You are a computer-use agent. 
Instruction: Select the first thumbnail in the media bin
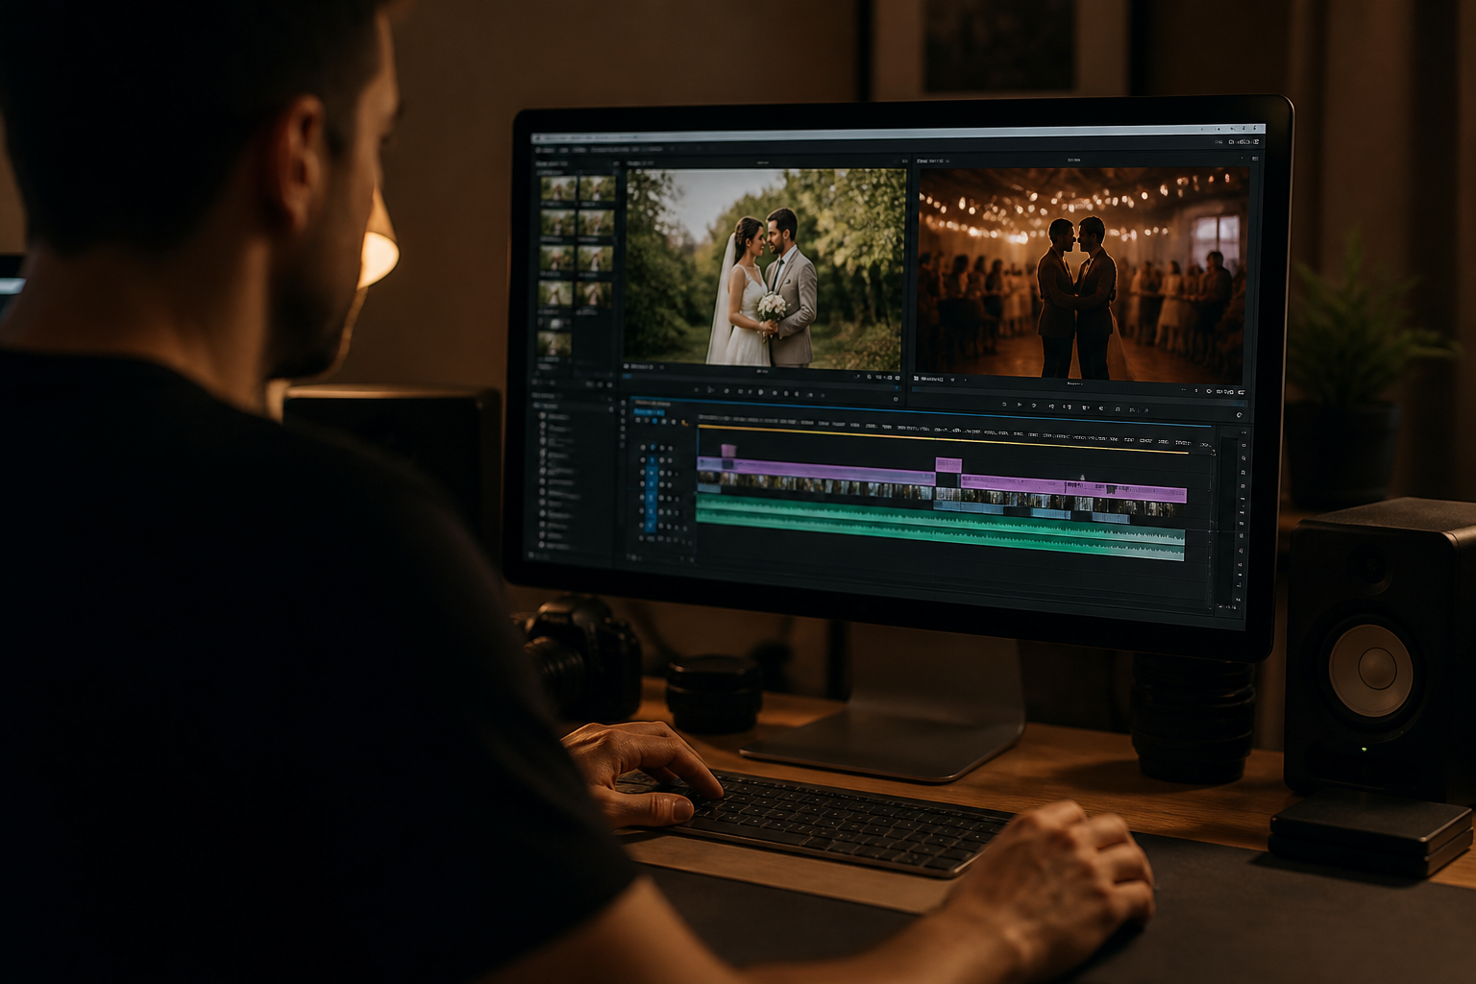pos(557,187)
